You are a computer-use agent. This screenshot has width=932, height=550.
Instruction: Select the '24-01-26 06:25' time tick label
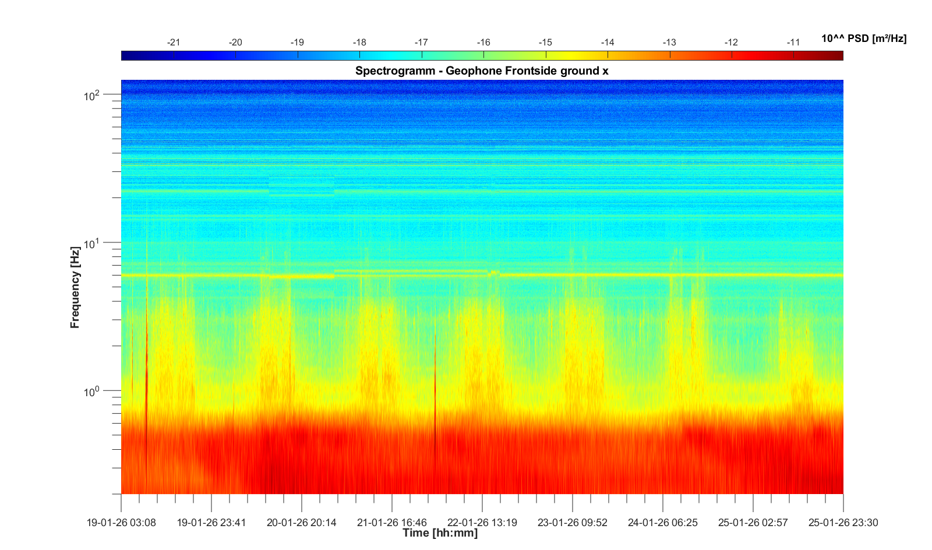coord(663,523)
